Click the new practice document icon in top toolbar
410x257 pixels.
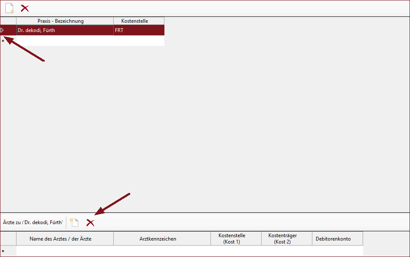10,8
